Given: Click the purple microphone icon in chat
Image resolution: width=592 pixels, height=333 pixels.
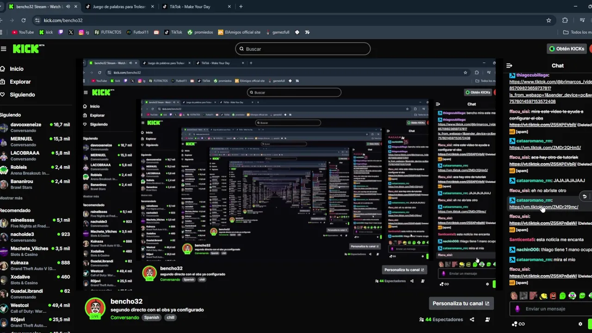Looking at the screenshot, I should tap(518, 308).
